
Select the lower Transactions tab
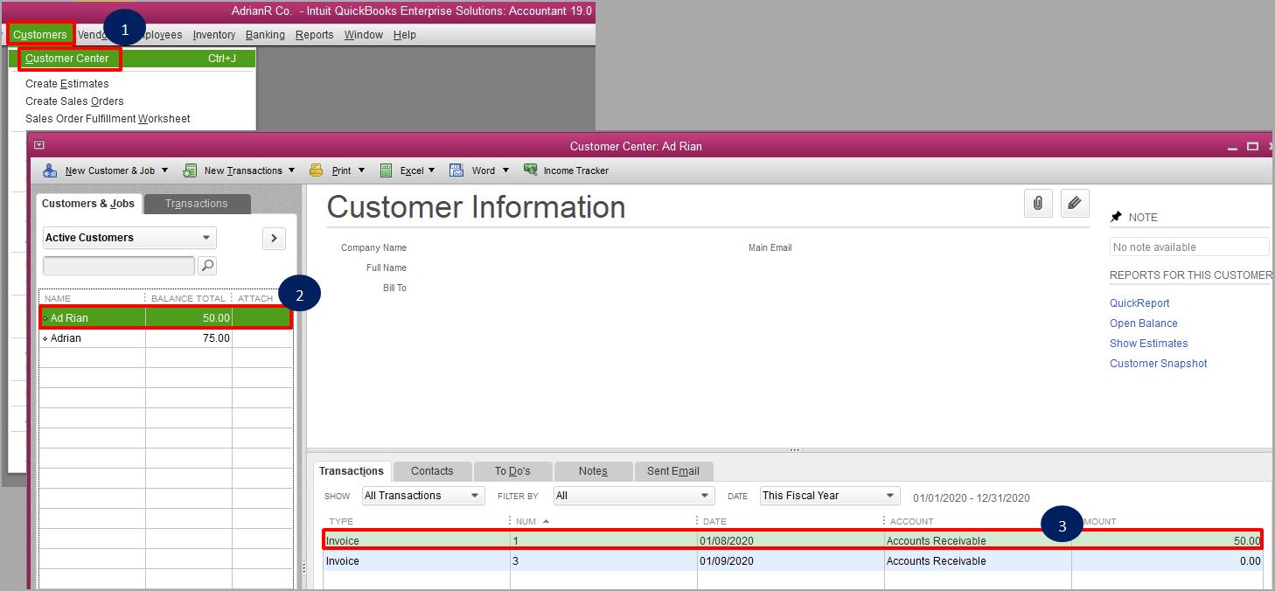coord(352,471)
